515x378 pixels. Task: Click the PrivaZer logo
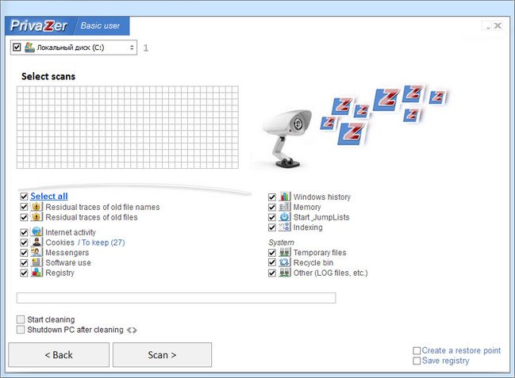coord(39,25)
